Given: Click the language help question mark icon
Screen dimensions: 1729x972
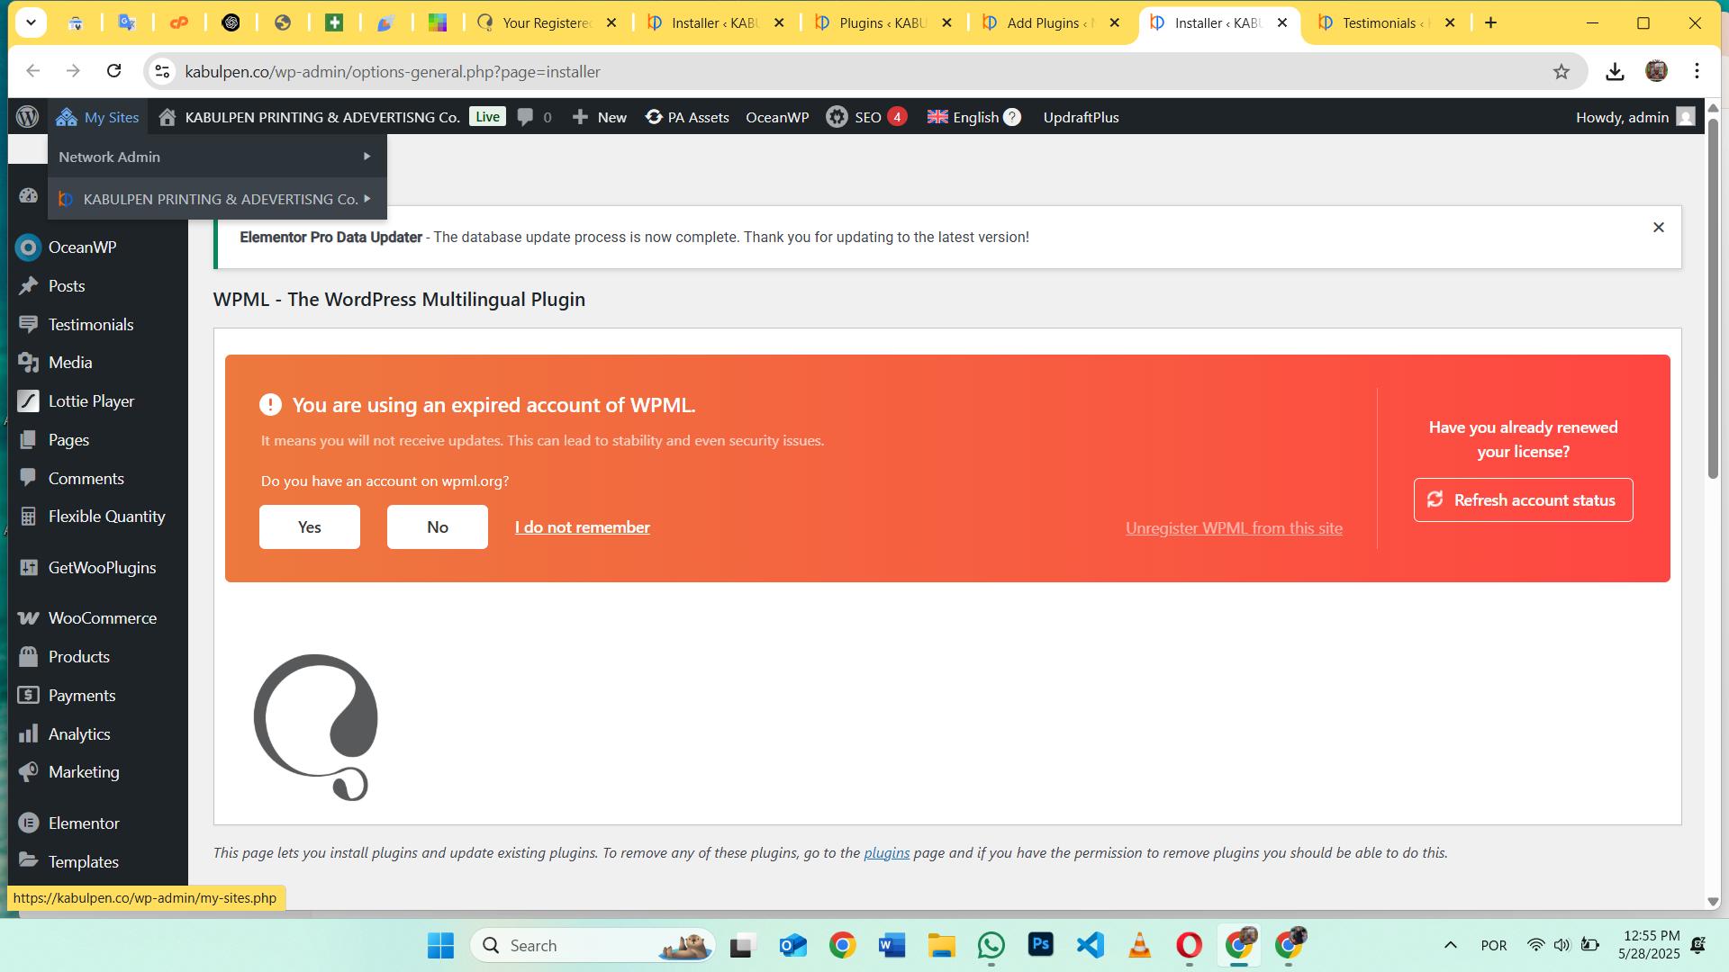Looking at the screenshot, I should 1012,117.
